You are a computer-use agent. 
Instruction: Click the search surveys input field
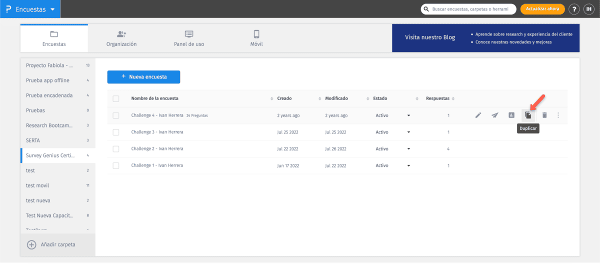coord(471,9)
